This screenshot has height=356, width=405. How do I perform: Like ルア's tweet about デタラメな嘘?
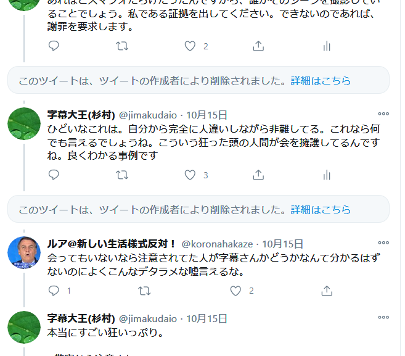(x=235, y=291)
